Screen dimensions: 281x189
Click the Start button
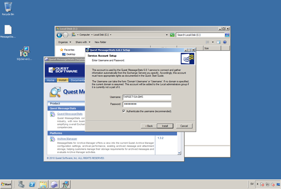[6, 184]
